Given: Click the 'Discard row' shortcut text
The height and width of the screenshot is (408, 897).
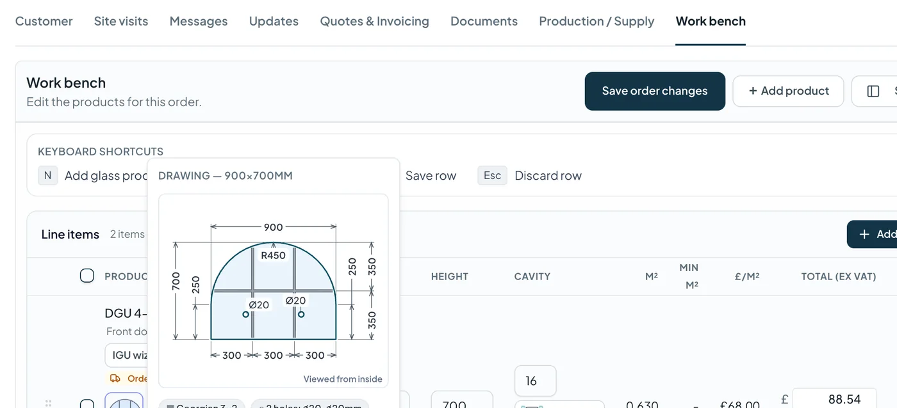Looking at the screenshot, I should coord(548,175).
